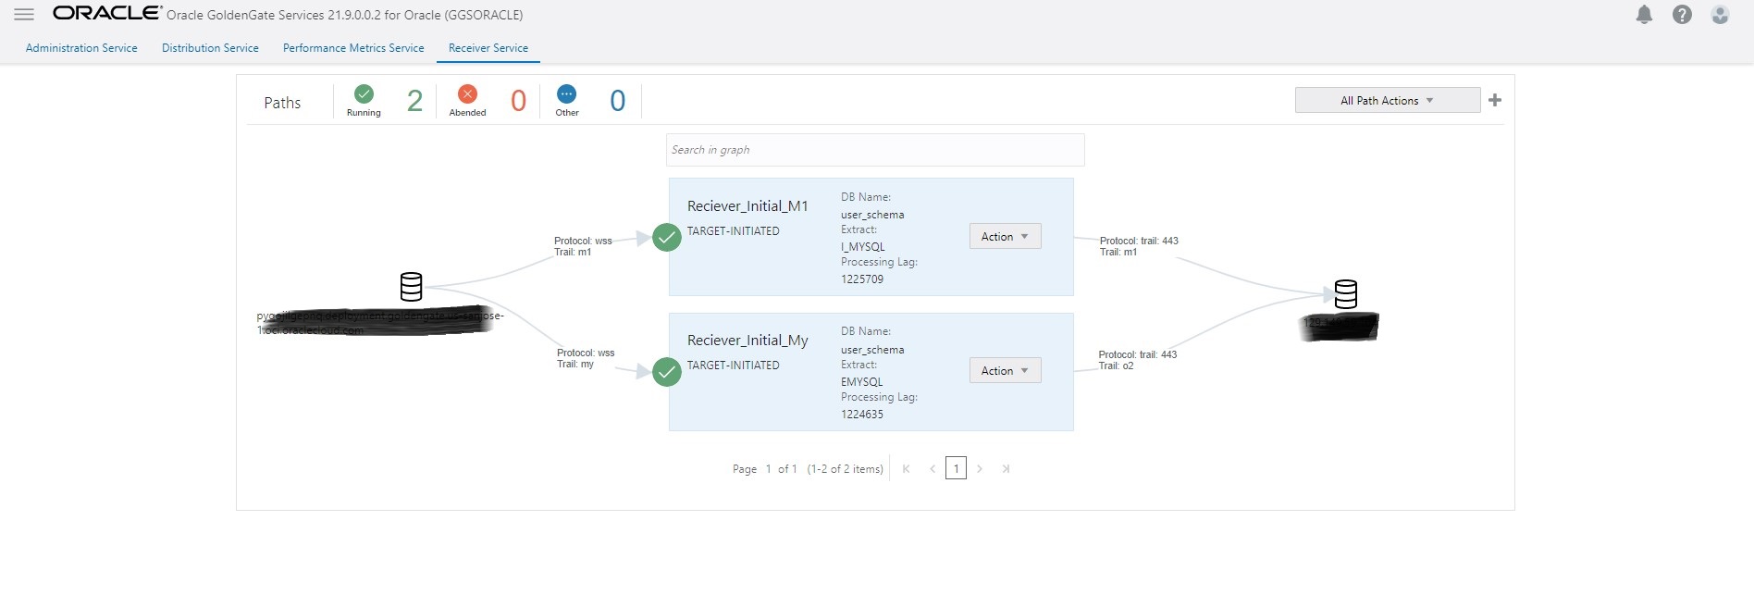Open the help question mark icon
The image size is (1754, 595).
(x=1682, y=15)
